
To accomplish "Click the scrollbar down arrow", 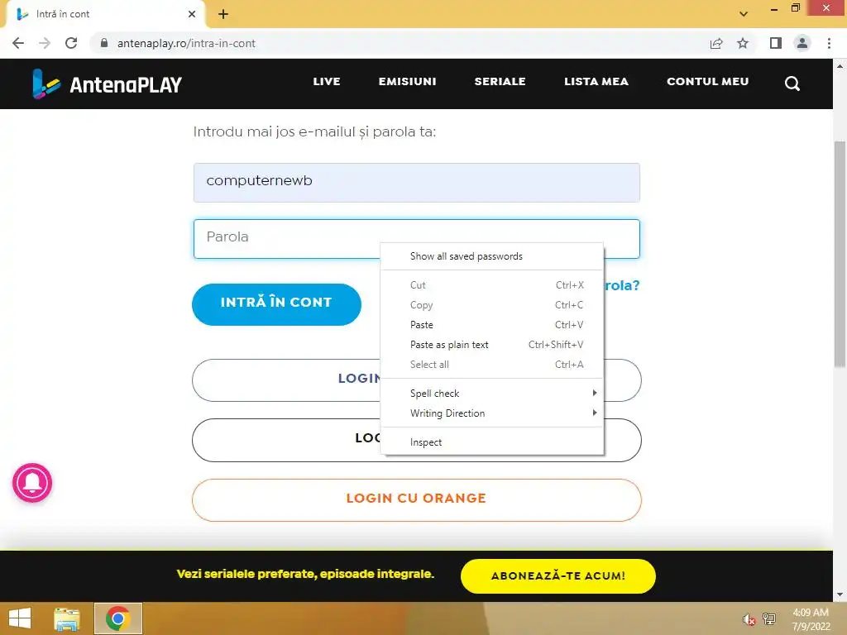I will click(x=840, y=594).
